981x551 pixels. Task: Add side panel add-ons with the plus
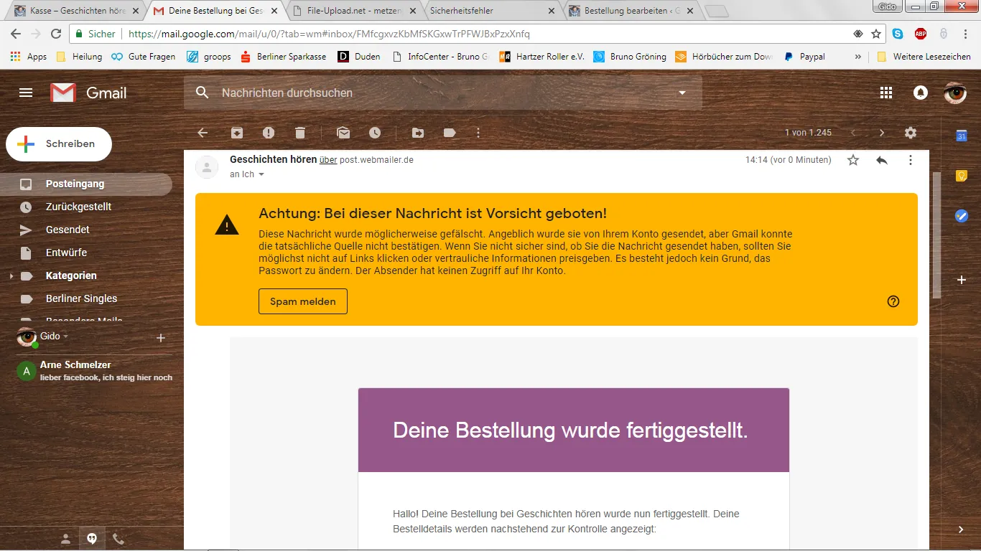962,280
